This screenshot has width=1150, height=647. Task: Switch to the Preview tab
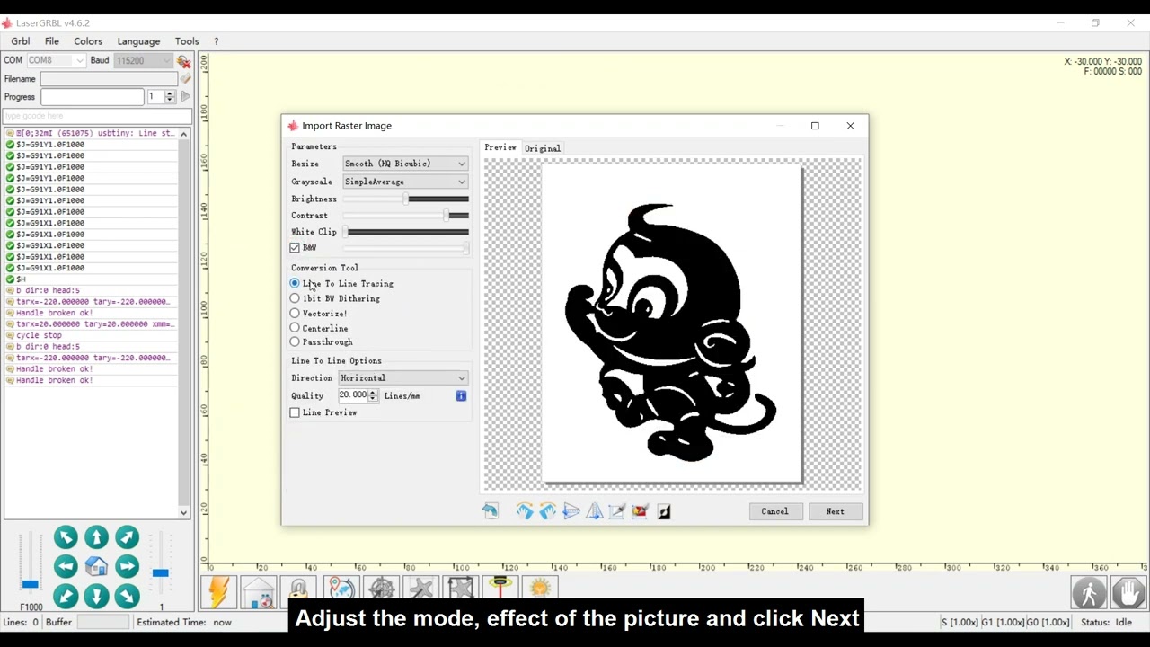[x=500, y=147]
